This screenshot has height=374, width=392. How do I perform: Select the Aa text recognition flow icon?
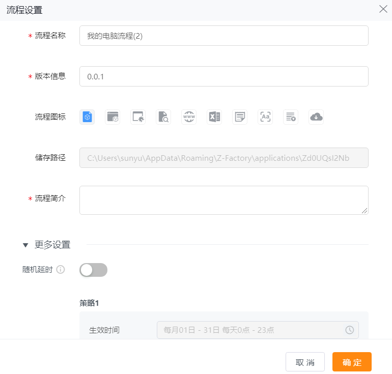click(x=265, y=117)
